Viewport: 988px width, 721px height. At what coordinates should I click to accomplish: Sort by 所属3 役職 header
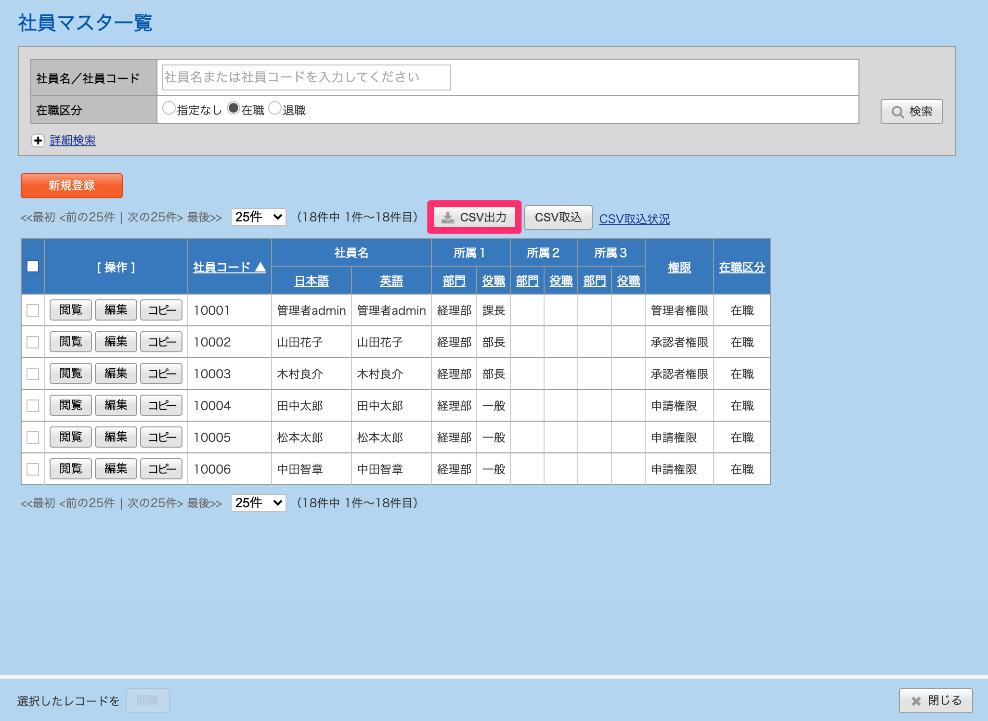coord(628,281)
